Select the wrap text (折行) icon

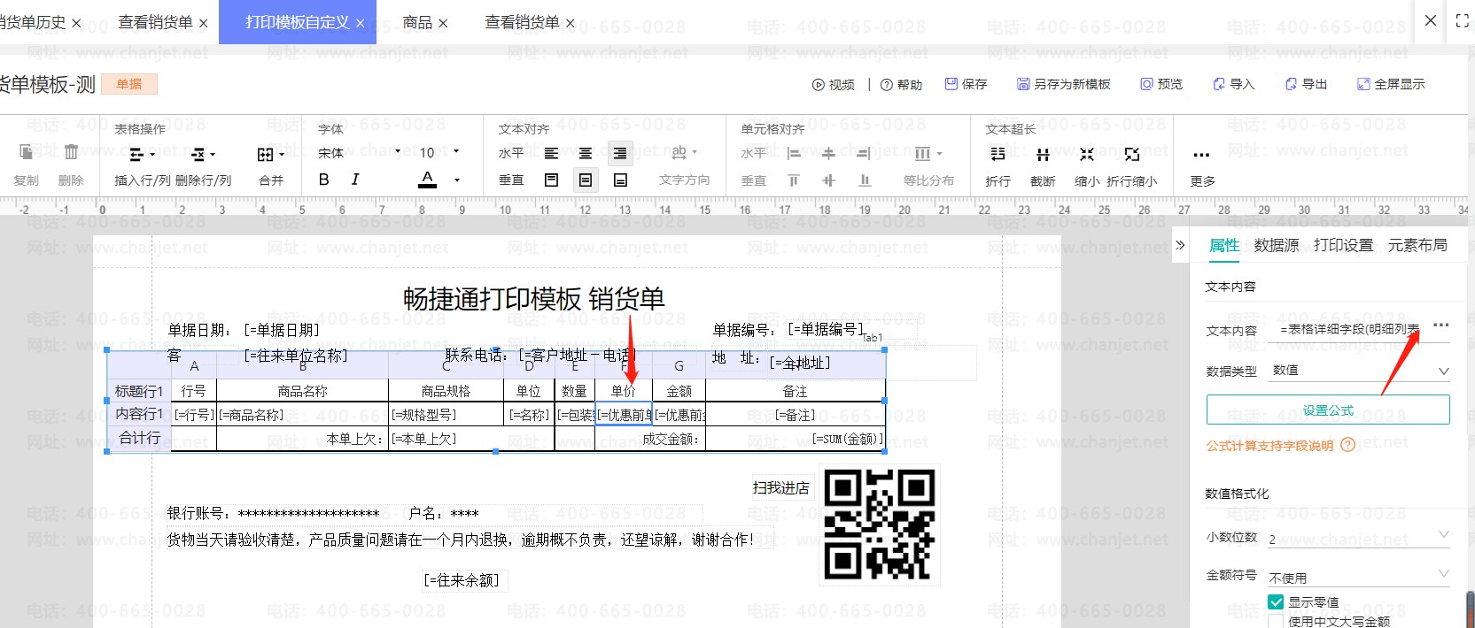pos(998,155)
